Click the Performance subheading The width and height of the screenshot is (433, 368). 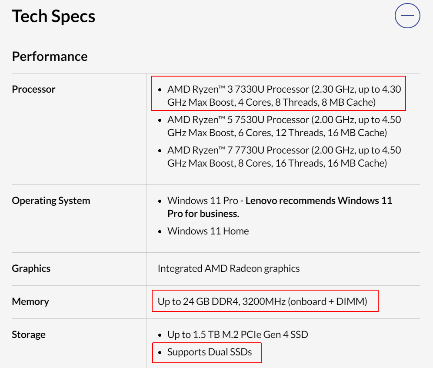pyautogui.click(x=50, y=57)
